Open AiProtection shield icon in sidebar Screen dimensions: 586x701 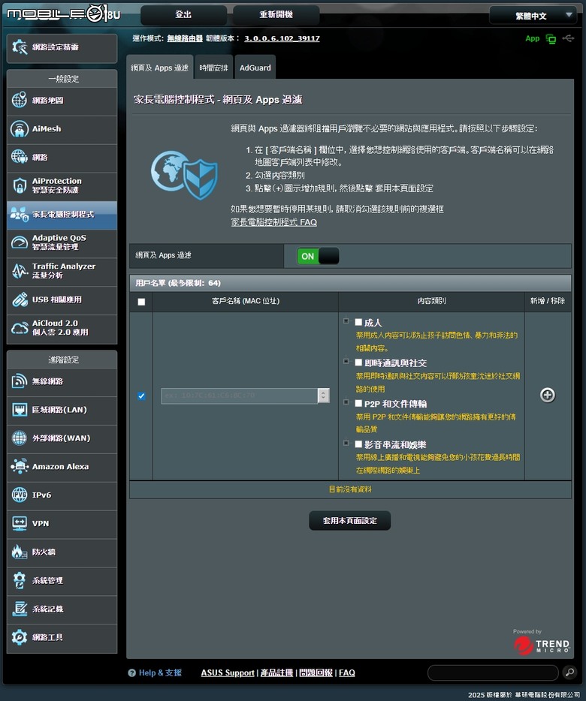tap(20, 185)
